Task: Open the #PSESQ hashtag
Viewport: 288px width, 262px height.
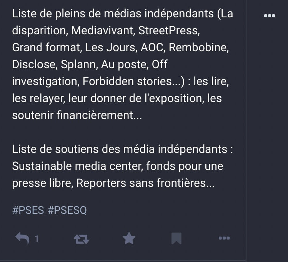Action: pos(67,210)
